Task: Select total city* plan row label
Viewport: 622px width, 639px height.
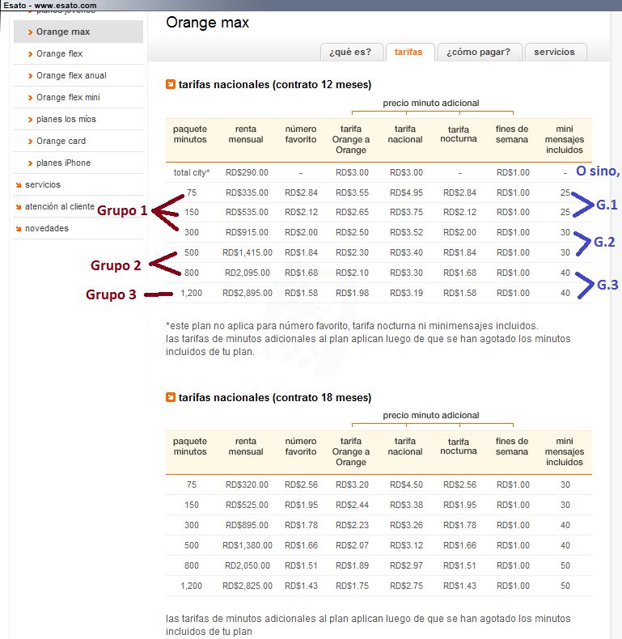Action: click(x=192, y=172)
